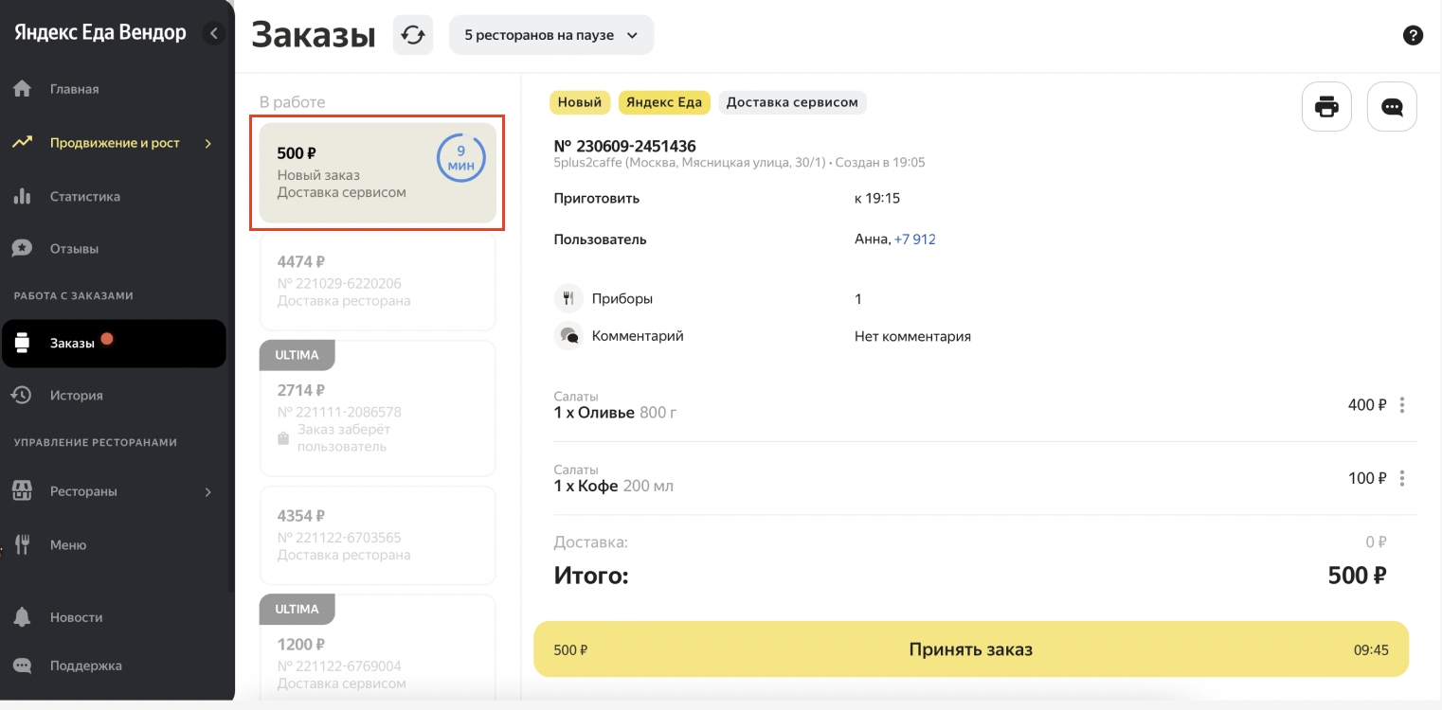Click the orders icon beside Заказы
The height and width of the screenshot is (710, 1442).
click(x=23, y=343)
